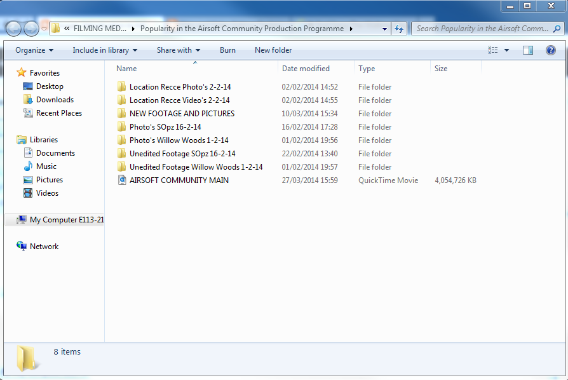Screen dimensions: 568x380
Task: Click the QuickTime Movie type cell
Action: [x=388, y=180]
